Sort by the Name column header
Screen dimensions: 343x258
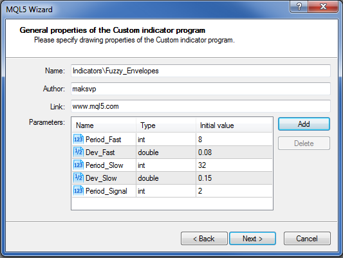104,125
